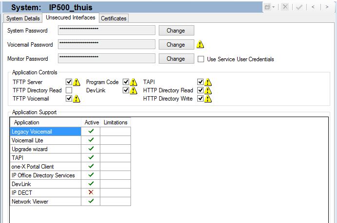Viewport: 337px width, 223px height.
Task: Click the red X for IP DECT
Action: tap(91, 192)
